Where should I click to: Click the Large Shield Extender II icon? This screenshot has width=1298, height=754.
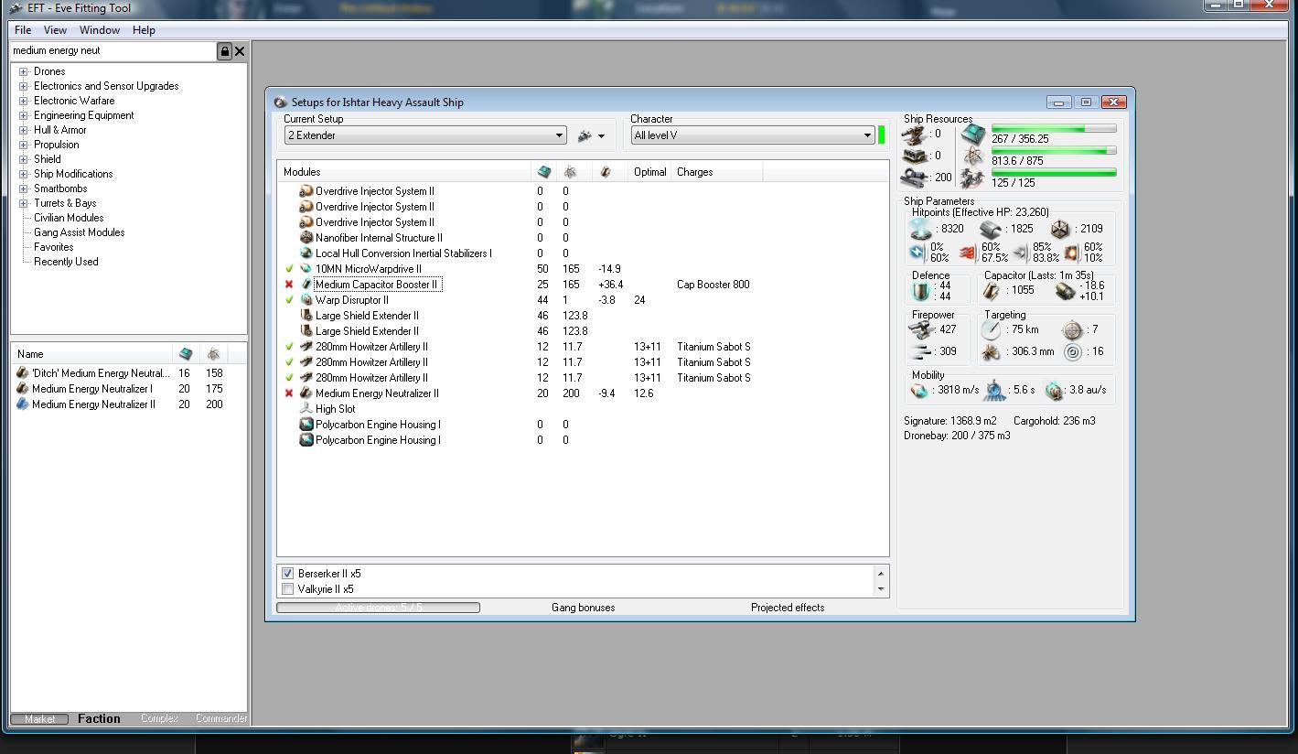point(306,316)
